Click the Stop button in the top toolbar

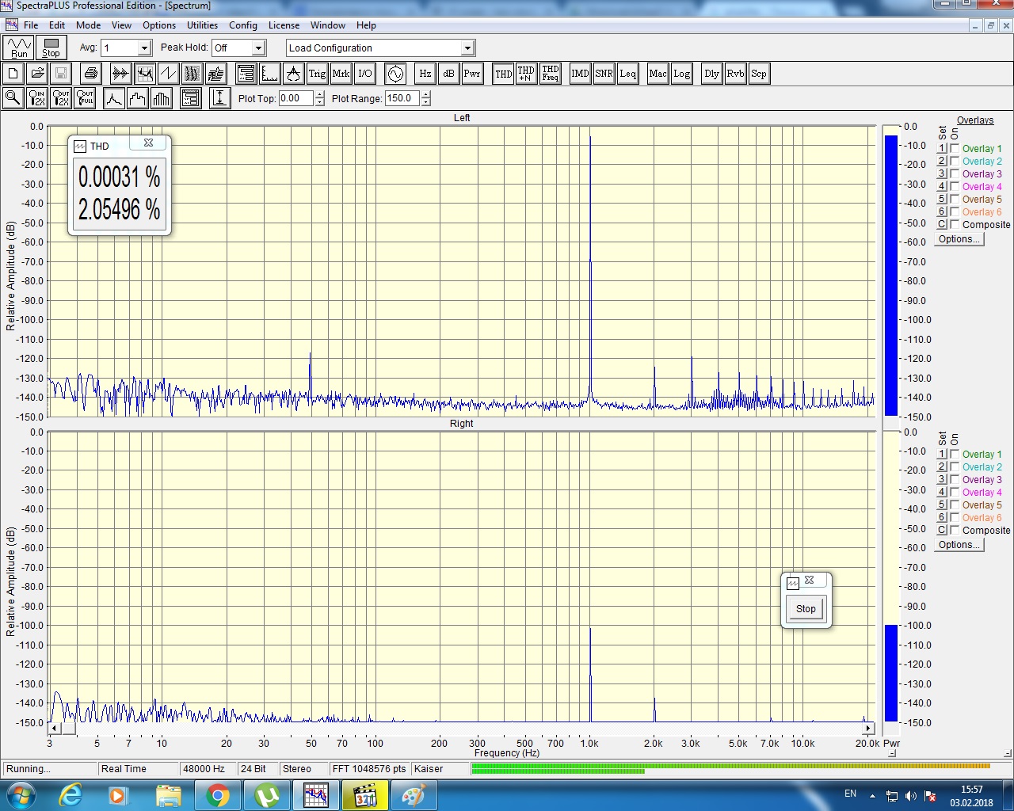(x=51, y=48)
